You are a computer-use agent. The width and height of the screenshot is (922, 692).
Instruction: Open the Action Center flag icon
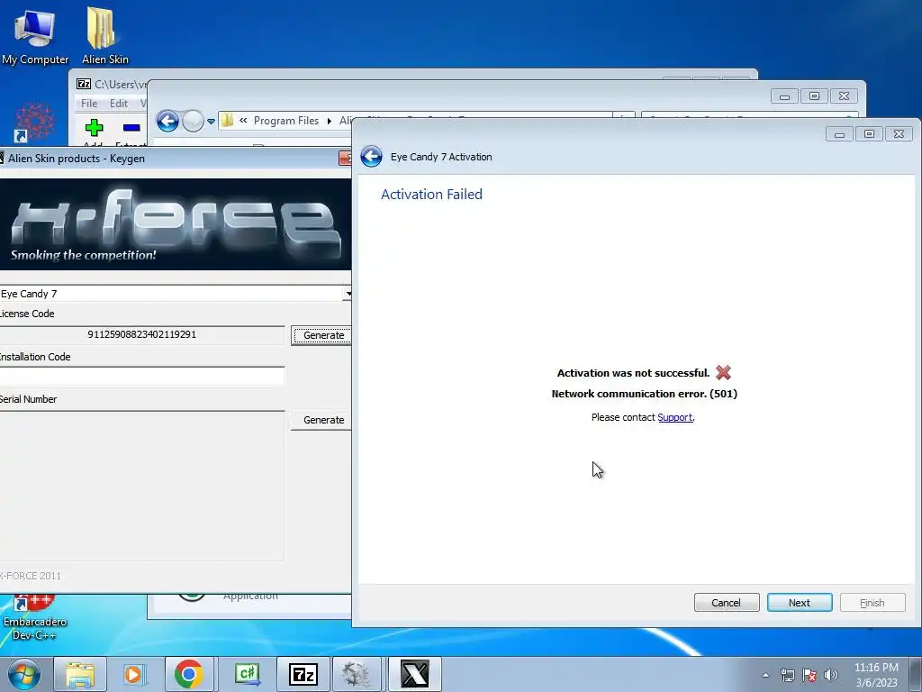(809, 675)
